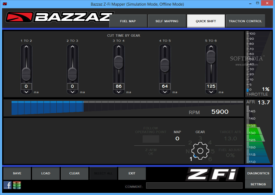Click the 2 TO 3 slider handle
The height and width of the screenshot is (195, 275).
(x=73, y=74)
